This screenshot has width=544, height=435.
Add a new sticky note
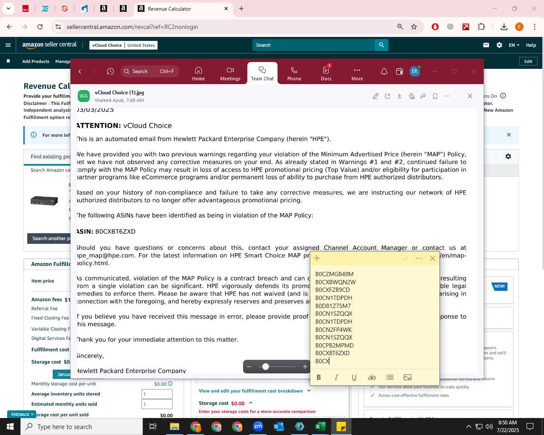tap(317, 258)
